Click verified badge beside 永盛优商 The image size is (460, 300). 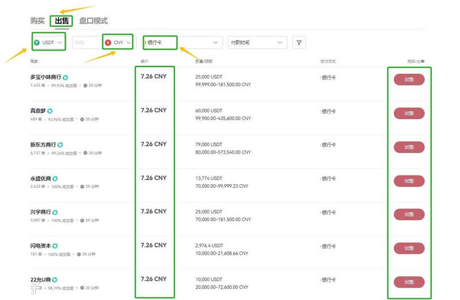point(55,178)
